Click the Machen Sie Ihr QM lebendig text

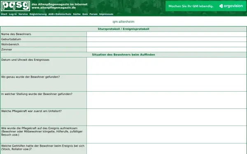pos(191,6)
